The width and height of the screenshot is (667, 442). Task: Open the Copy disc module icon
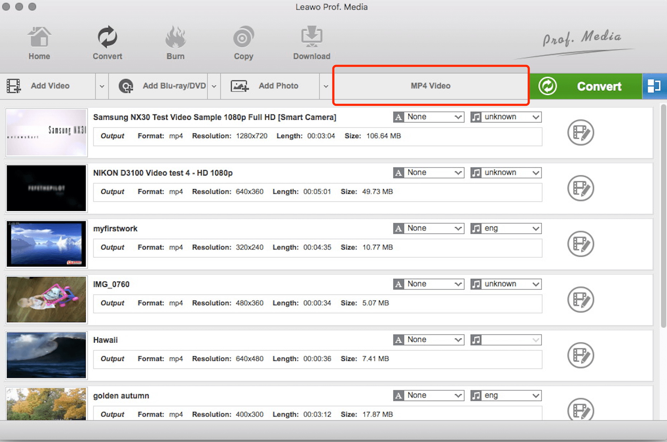pyautogui.click(x=243, y=43)
